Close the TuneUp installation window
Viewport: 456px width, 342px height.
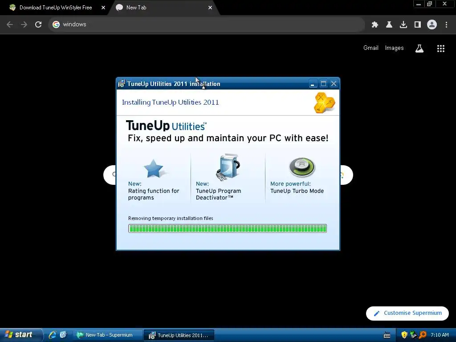click(x=334, y=84)
